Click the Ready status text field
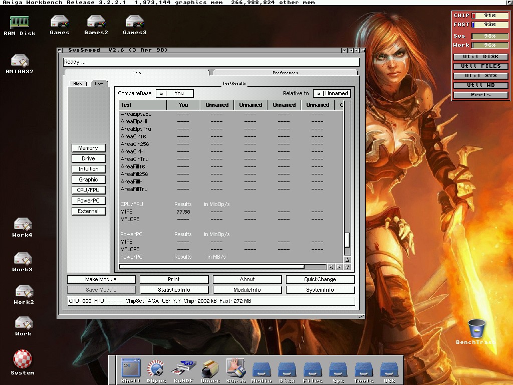Image resolution: width=513 pixels, height=385 pixels. (211, 62)
